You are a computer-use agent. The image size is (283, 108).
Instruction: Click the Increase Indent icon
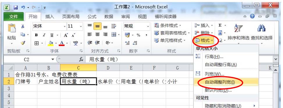(97, 43)
